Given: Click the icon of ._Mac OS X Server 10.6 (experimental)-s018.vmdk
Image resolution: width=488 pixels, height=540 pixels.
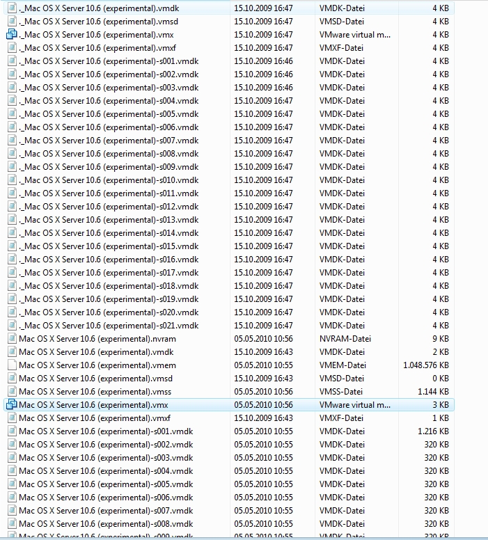Looking at the screenshot, I should click(x=12, y=286).
